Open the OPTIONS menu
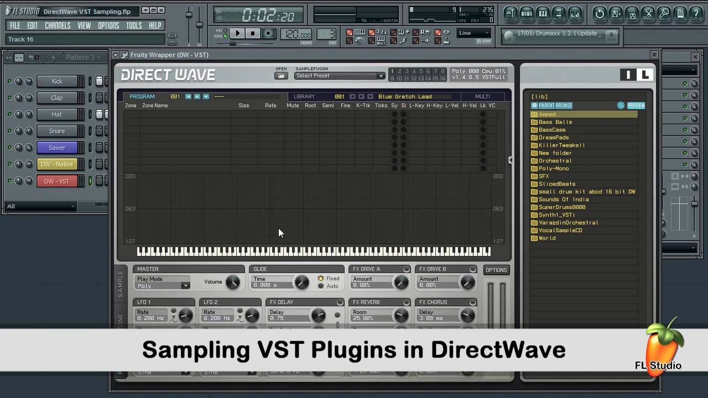708x398 pixels. pos(108,25)
